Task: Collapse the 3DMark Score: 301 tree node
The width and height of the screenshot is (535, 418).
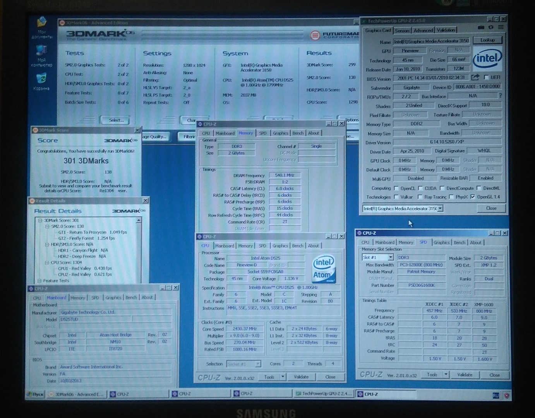Action: click(x=39, y=220)
